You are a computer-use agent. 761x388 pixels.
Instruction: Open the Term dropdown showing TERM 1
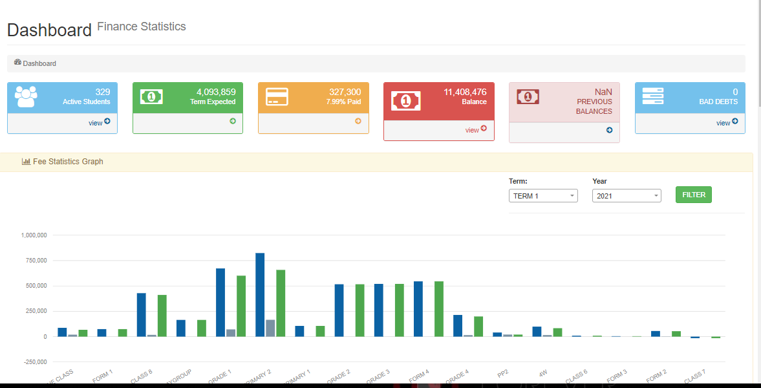click(543, 196)
